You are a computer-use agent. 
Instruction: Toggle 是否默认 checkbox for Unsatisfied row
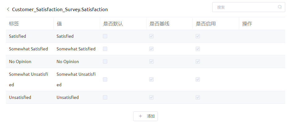coord(105,97)
